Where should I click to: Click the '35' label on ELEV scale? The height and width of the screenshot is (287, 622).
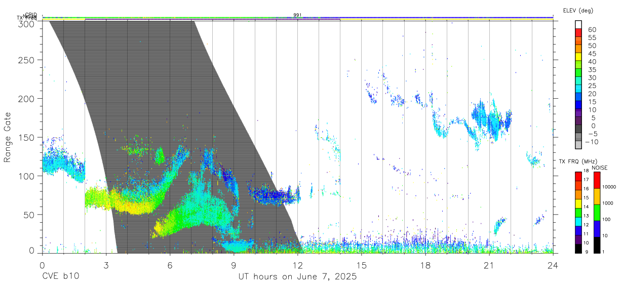[592, 70]
